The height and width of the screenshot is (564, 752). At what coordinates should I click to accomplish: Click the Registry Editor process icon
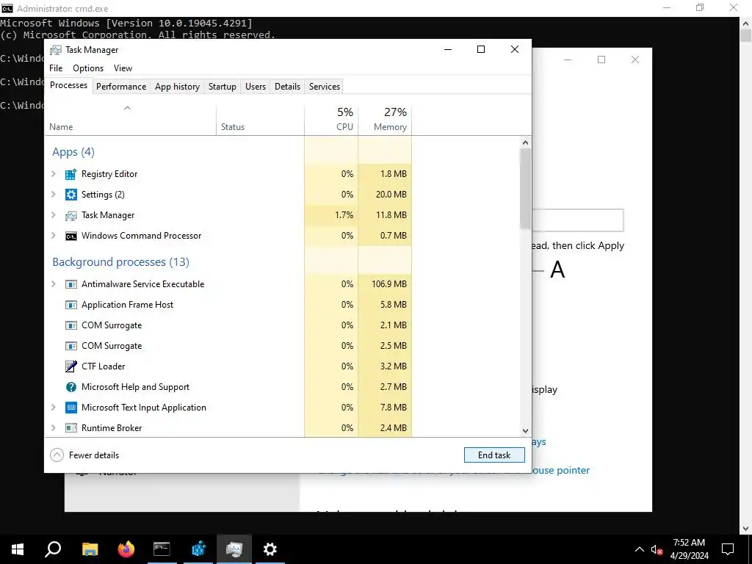71,174
